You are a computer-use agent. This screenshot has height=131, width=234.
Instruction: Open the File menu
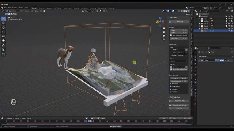(x=5, y=8)
